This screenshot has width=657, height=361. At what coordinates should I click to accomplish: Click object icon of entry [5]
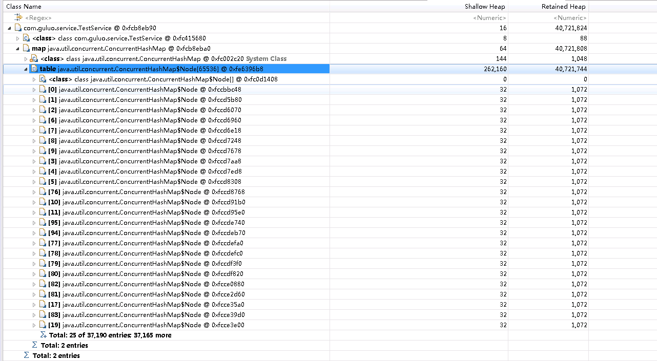click(x=43, y=182)
